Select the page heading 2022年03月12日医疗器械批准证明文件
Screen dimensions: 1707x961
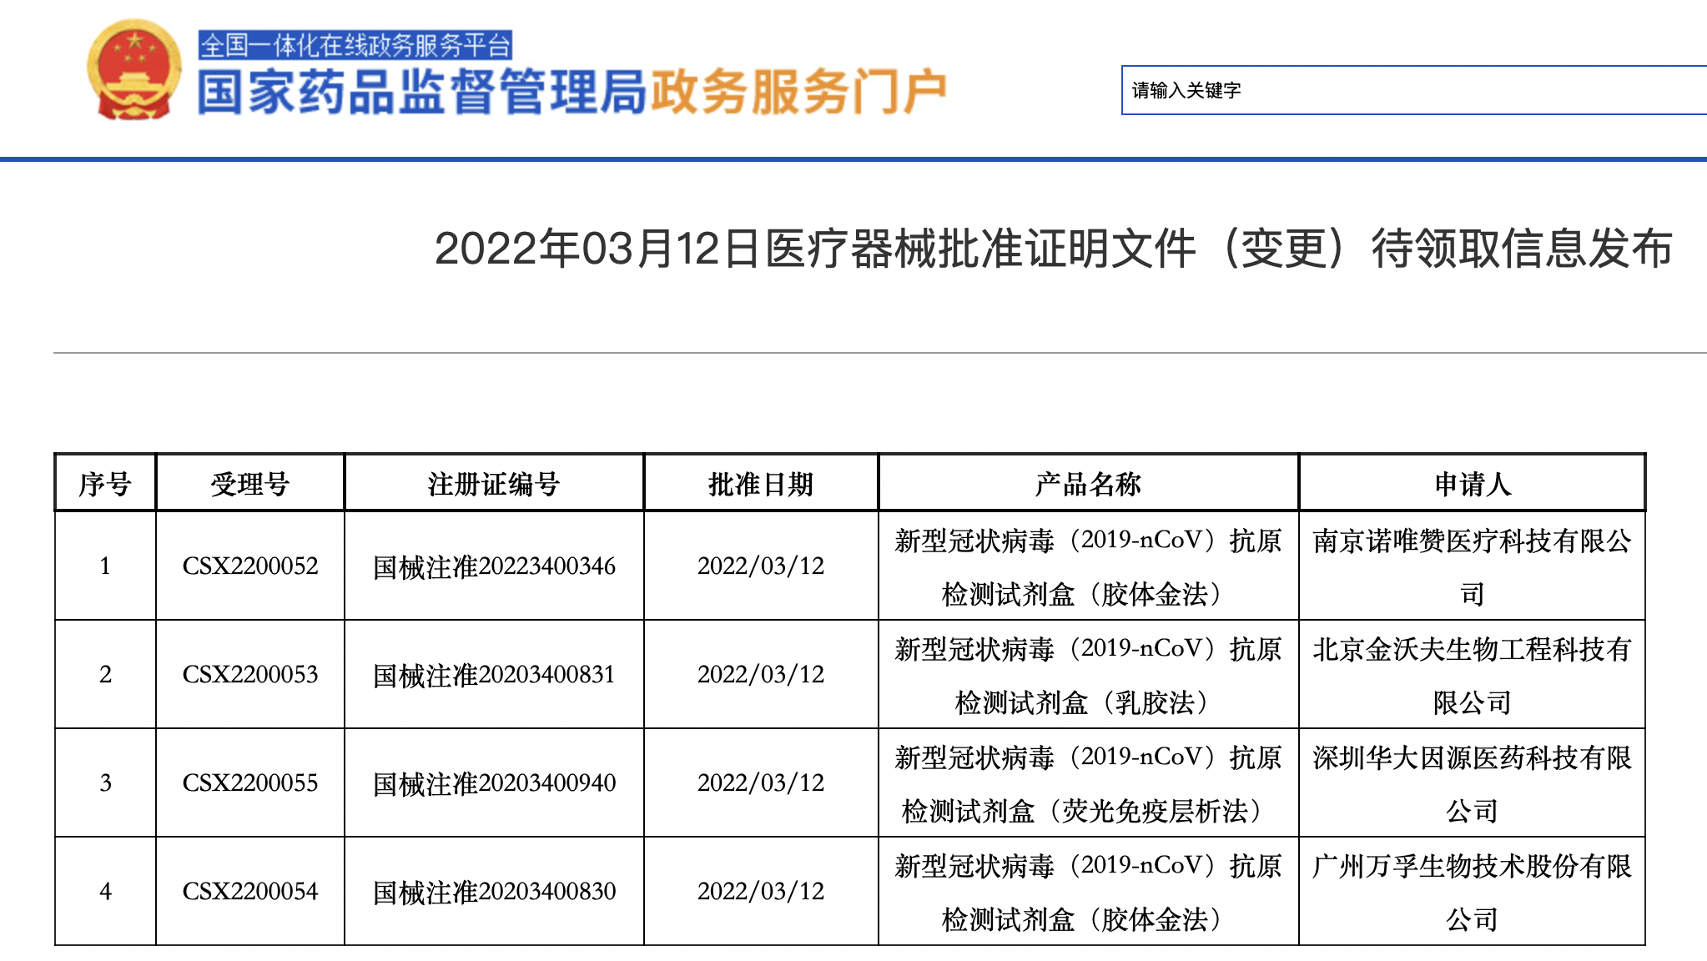coord(815,249)
